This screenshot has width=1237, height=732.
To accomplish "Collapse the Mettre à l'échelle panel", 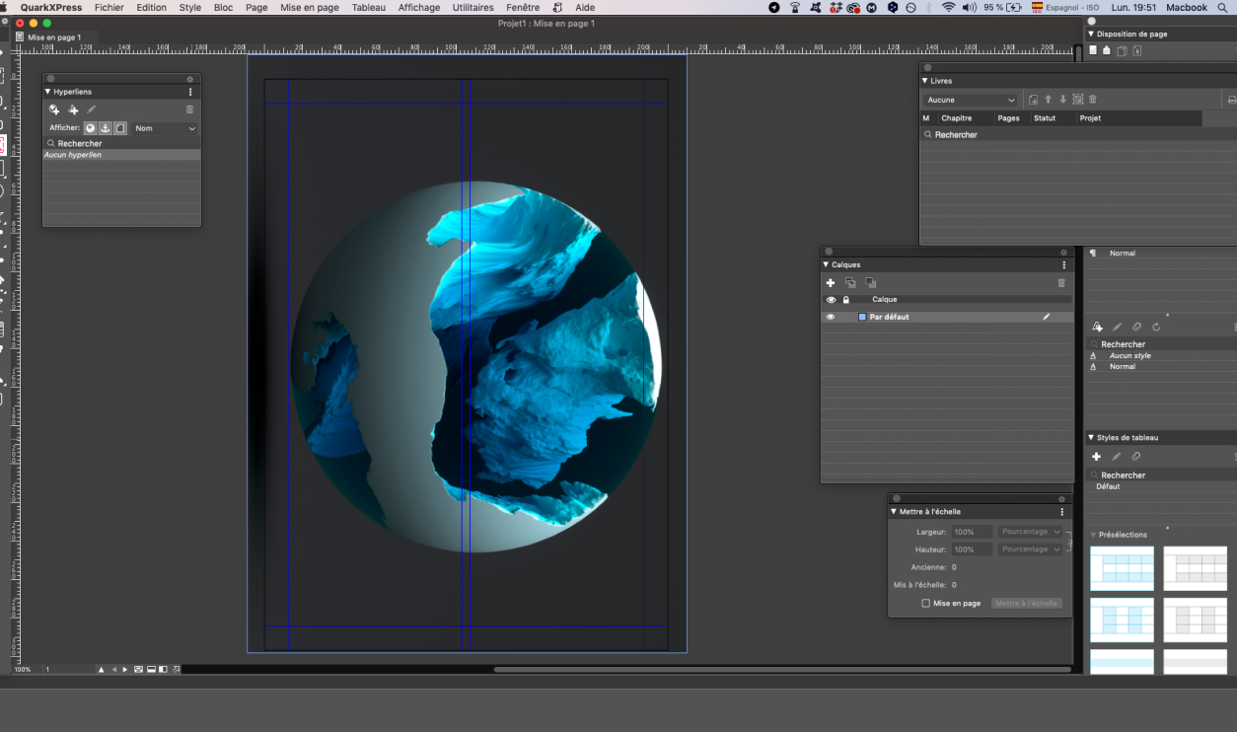I will click(894, 512).
